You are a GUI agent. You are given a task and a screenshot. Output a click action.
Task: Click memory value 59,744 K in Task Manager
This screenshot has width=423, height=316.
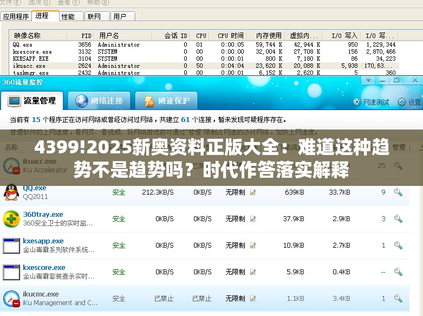269,44
